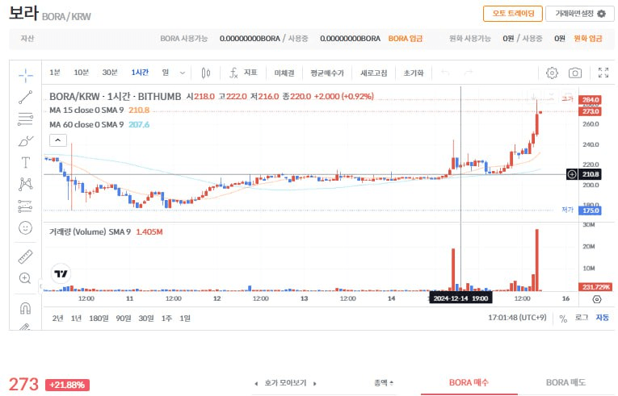
Task: Expand the time interval dropdown arrow
Action: point(182,73)
